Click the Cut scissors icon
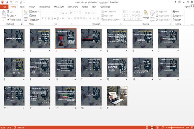The height and width of the screenshot is (129, 194). (x=8, y=12)
